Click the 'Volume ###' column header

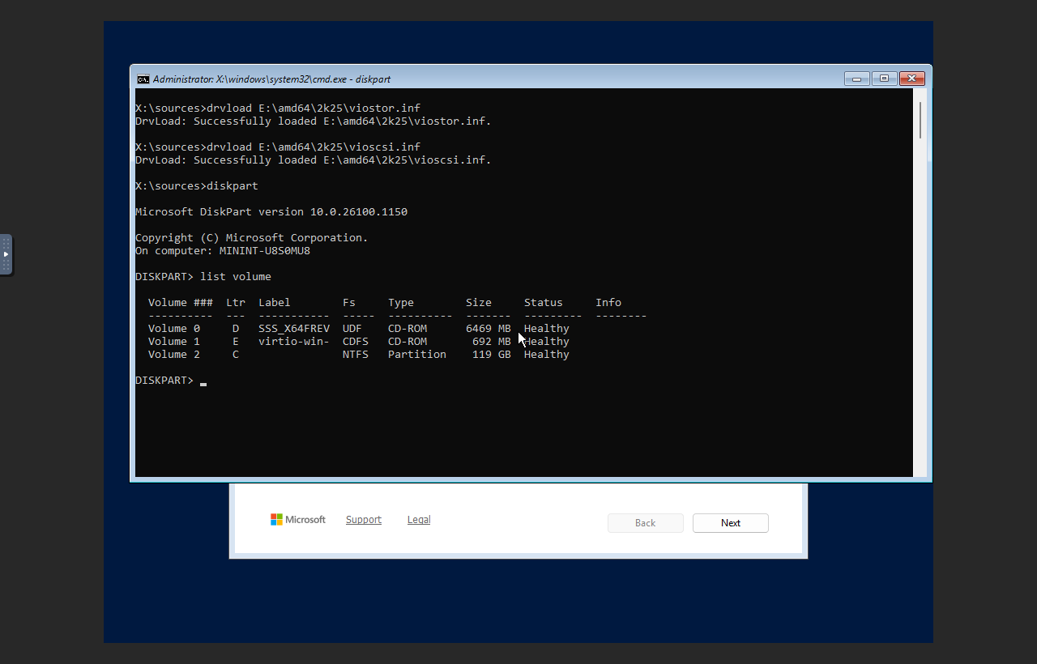181,303
